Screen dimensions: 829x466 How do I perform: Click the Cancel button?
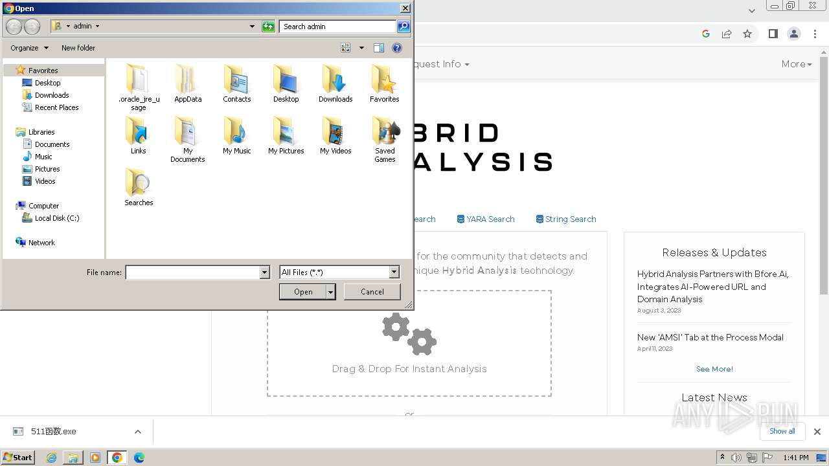372,292
